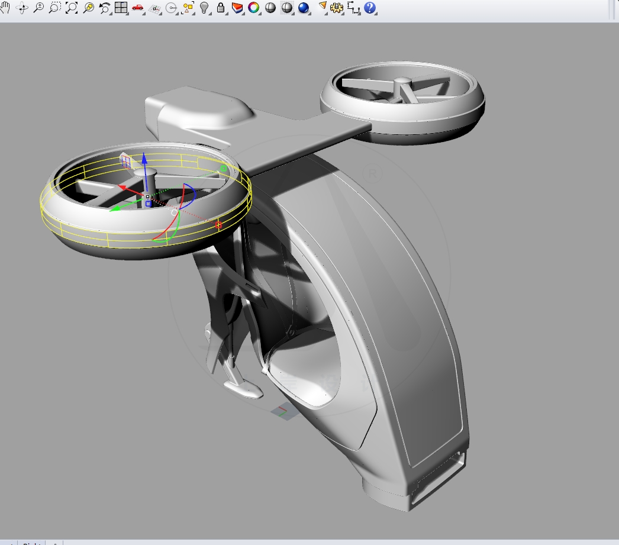Screen dimensions: 619x545
Task: Toggle the light bulb lighting icon
Action: tap(204, 8)
